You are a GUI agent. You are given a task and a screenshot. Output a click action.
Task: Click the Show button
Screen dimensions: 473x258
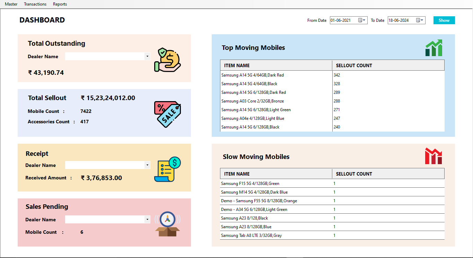444,20
